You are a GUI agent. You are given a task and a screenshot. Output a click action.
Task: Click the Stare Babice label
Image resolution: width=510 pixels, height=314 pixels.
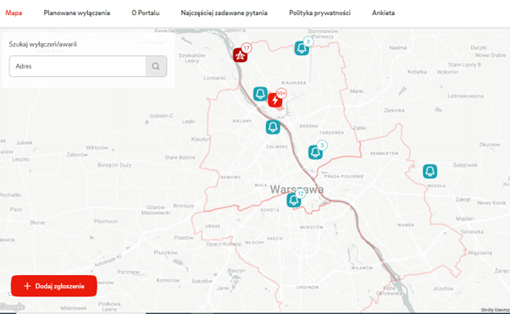click(180, 157)
